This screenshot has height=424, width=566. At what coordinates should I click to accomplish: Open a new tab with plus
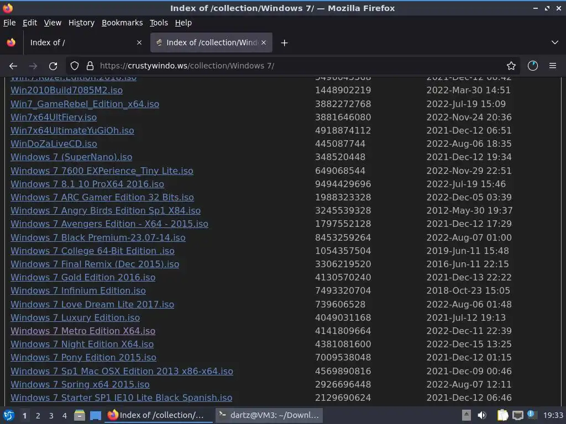click(285, 43)
